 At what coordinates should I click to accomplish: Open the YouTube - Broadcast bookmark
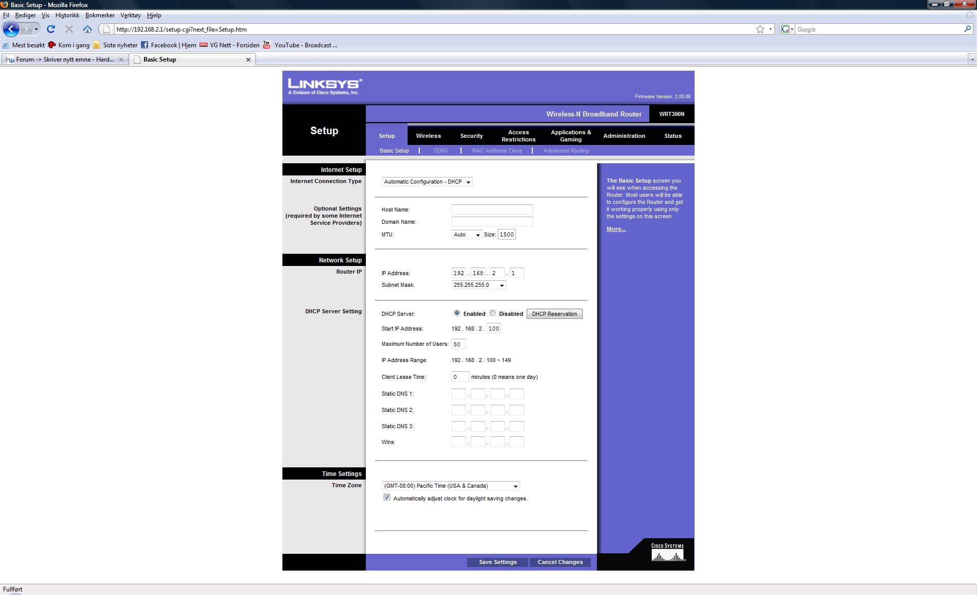300,45
